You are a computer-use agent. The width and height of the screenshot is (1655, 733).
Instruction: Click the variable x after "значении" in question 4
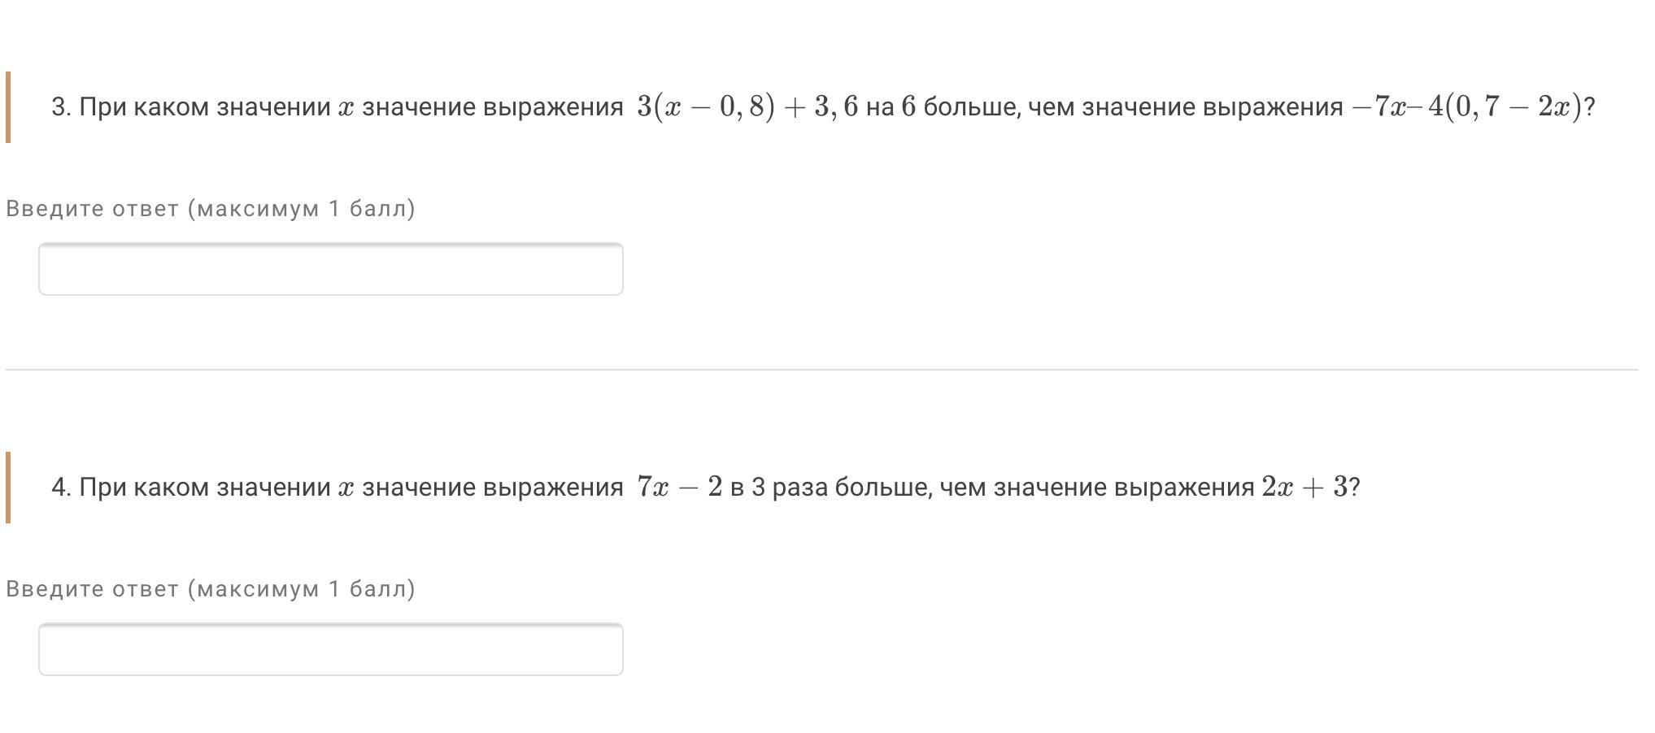pos(346,488)
